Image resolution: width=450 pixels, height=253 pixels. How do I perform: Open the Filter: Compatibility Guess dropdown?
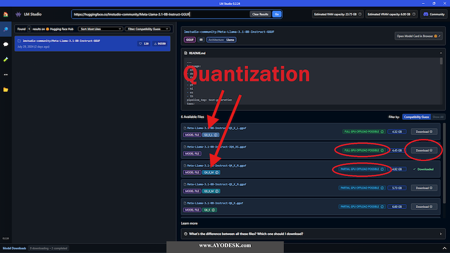pos(147,29)
